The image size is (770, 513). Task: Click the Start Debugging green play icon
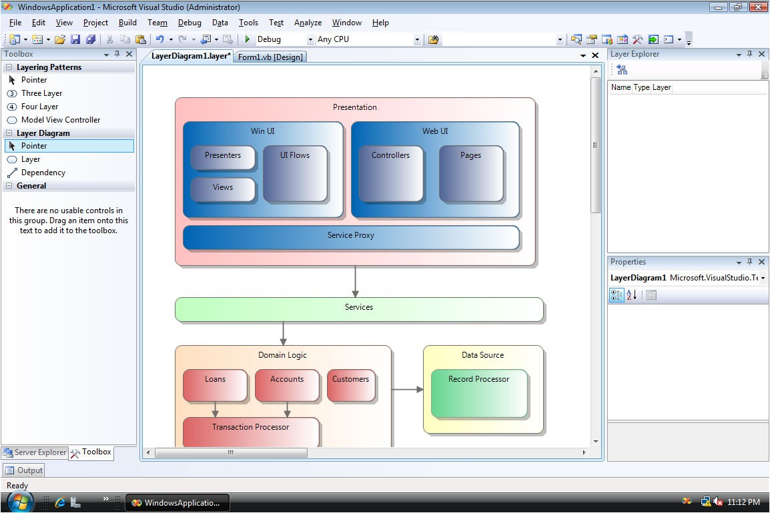tap(248, 39)
